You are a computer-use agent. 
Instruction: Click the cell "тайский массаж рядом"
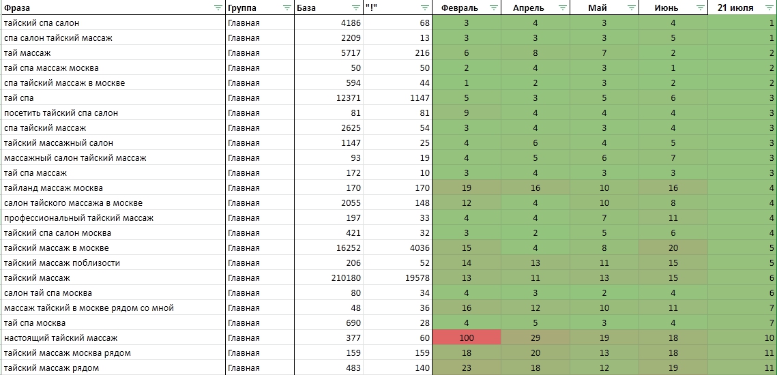[51, 368]
